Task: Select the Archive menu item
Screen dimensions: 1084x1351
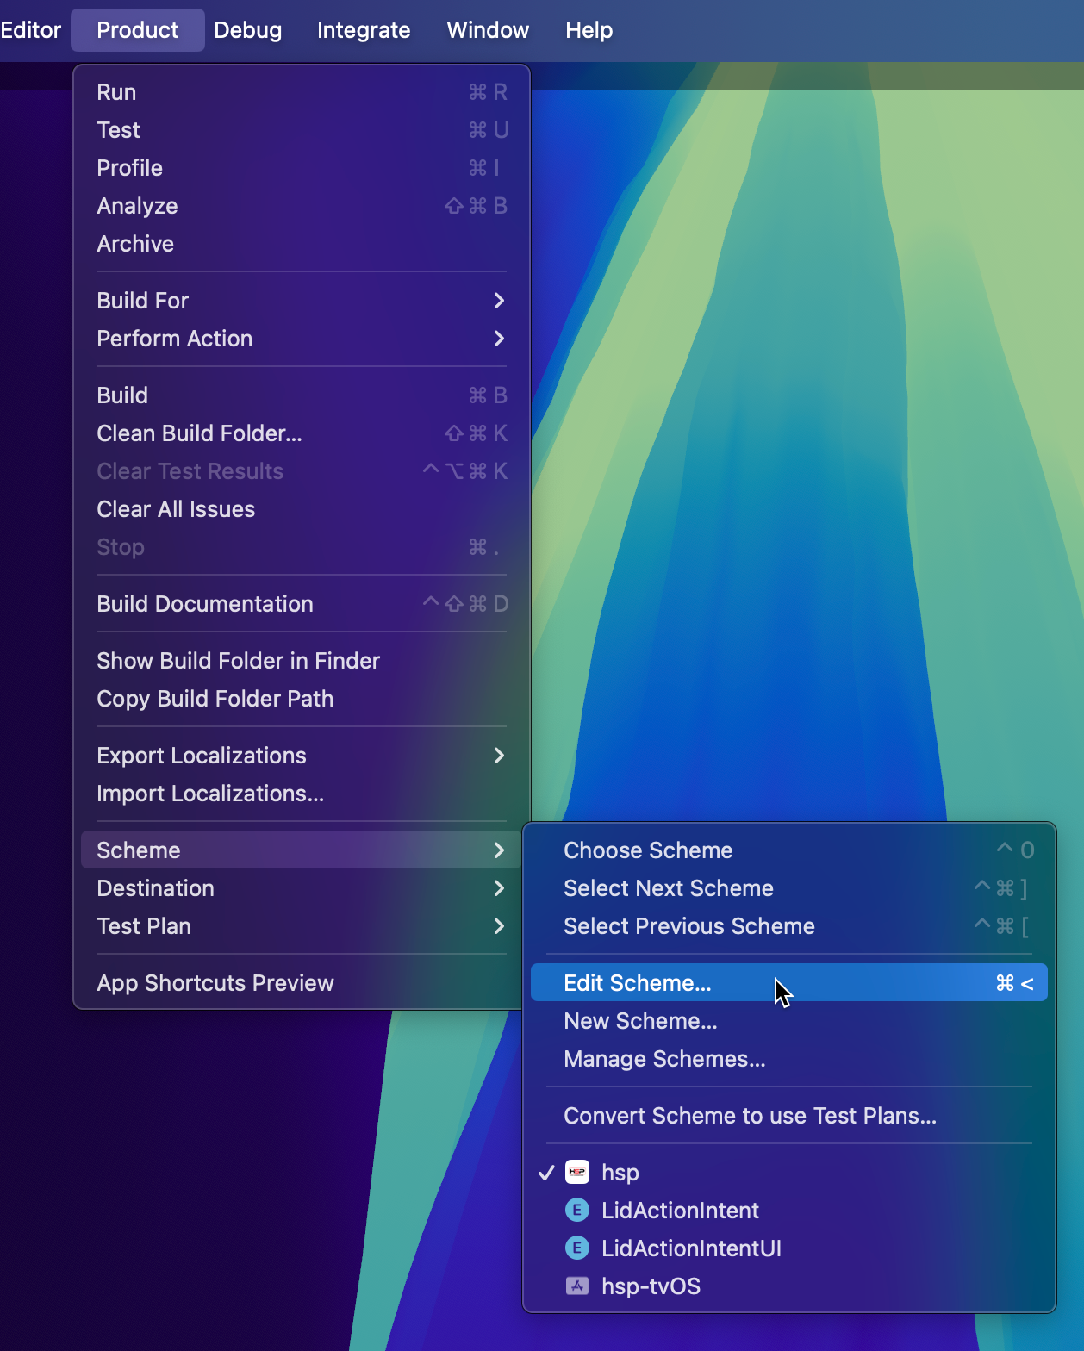Action: tap(302, 244)
